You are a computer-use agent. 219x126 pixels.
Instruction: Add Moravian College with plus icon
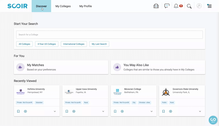point(122,111)
